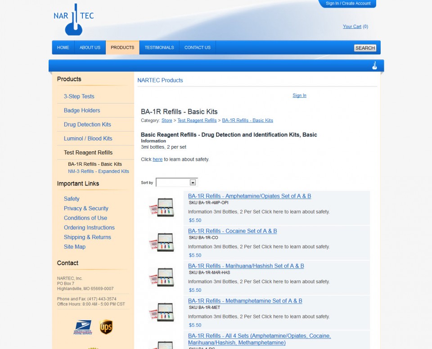This screenshot has height=349, width=432.
Task: Open Luminol / Blood Kits category
Action: (88, 138)
